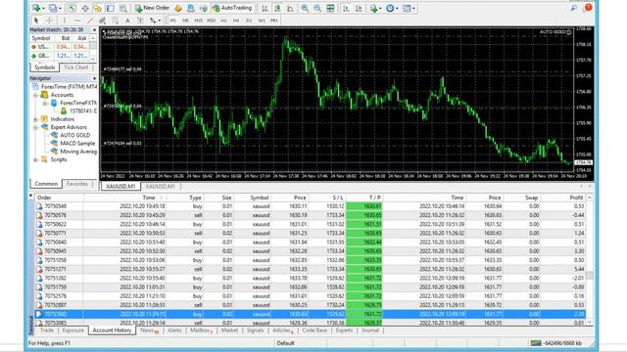Select the Trendline drawing tool
Image resolution: width=627 pixels, height=352 pixels.
coord(90,21)
